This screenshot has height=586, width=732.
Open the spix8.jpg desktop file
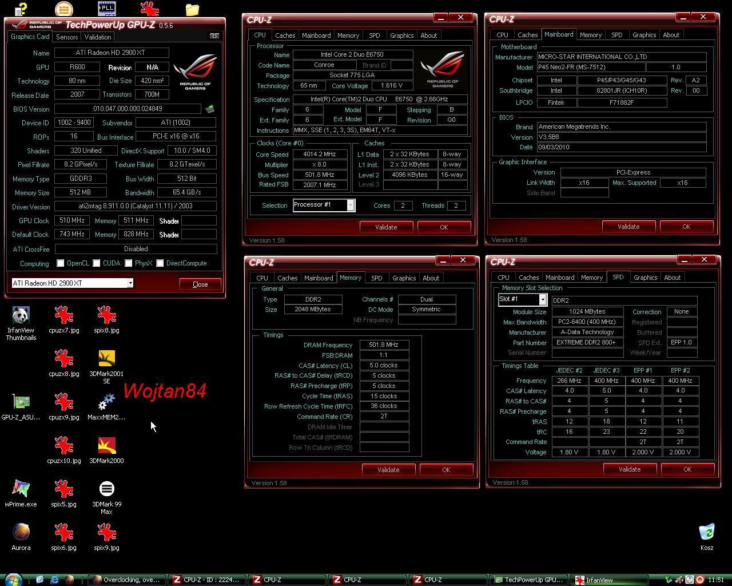(106, 320)
